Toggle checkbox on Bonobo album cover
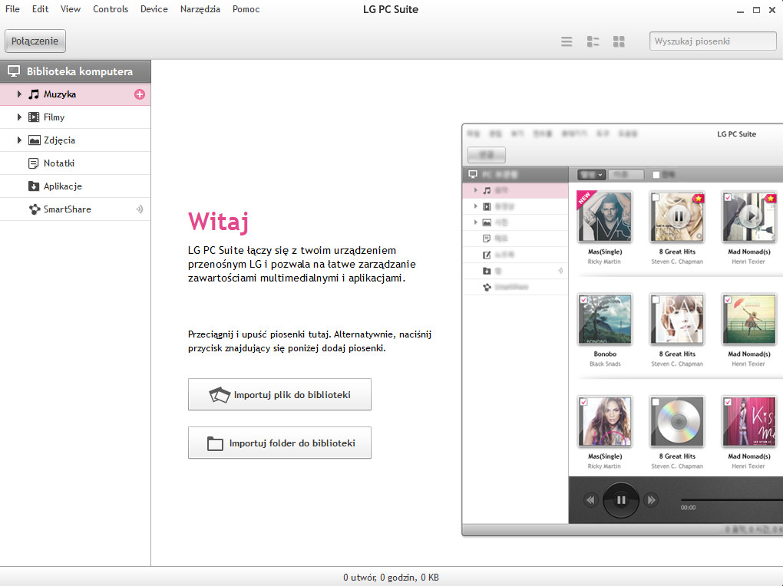This screenshot has width=783, height=586. click(x=583, y=300)
